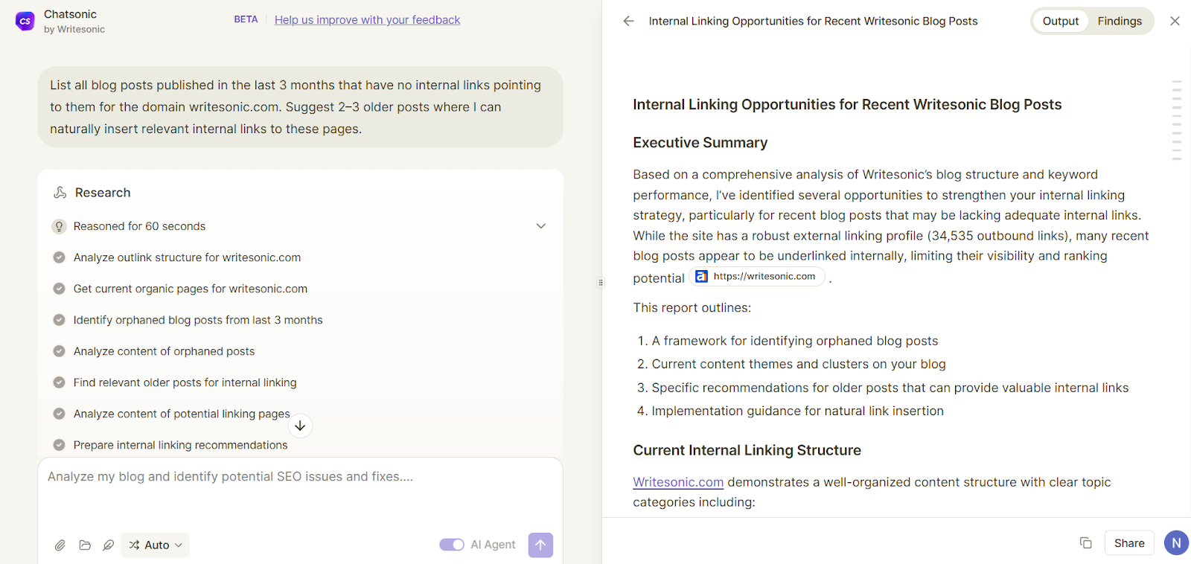Attach a file with the paperclip icon

(60, 545)
